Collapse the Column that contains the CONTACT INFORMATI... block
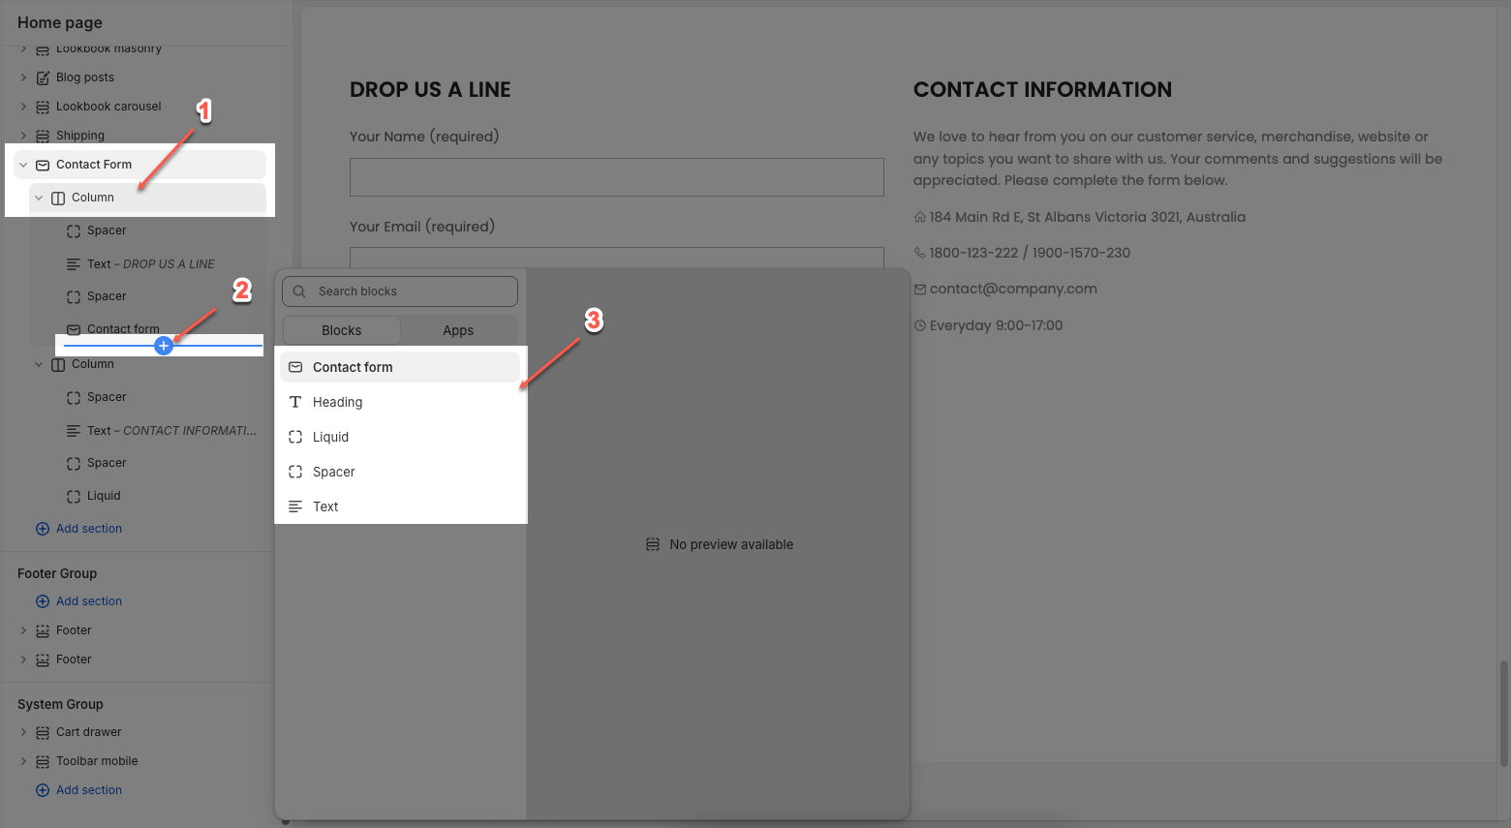Viewport: 1511px width, 828px height. coord(39,364)
